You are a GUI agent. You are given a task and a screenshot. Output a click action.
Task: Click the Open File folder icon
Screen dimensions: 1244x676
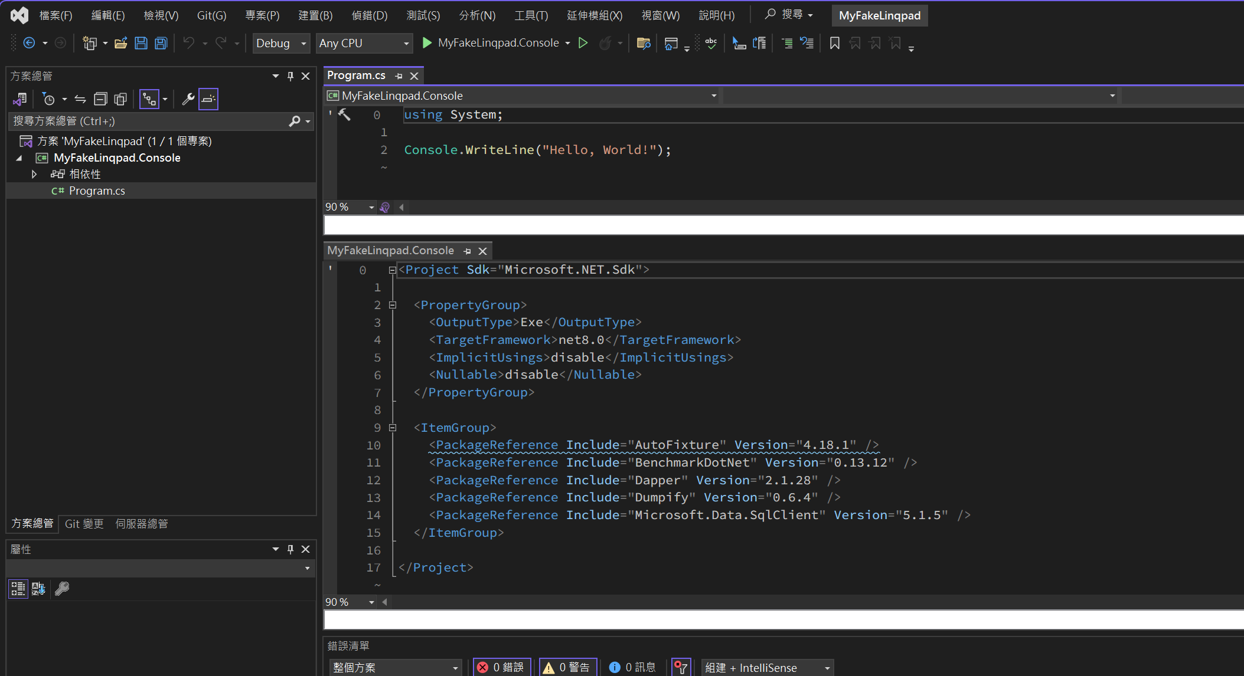121,43
